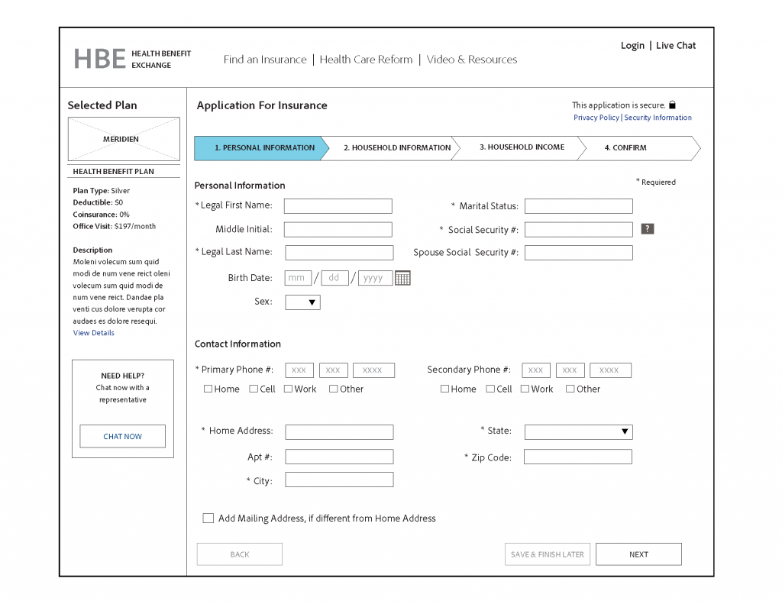The height and width of the screenshot is (604, 782).
Task: Focus the Home Address field
Action: [339, 432]
